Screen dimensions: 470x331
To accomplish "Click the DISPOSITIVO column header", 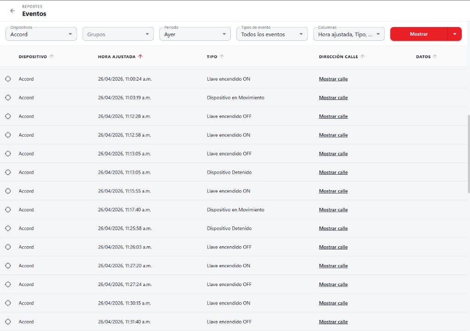I will 33,56.
